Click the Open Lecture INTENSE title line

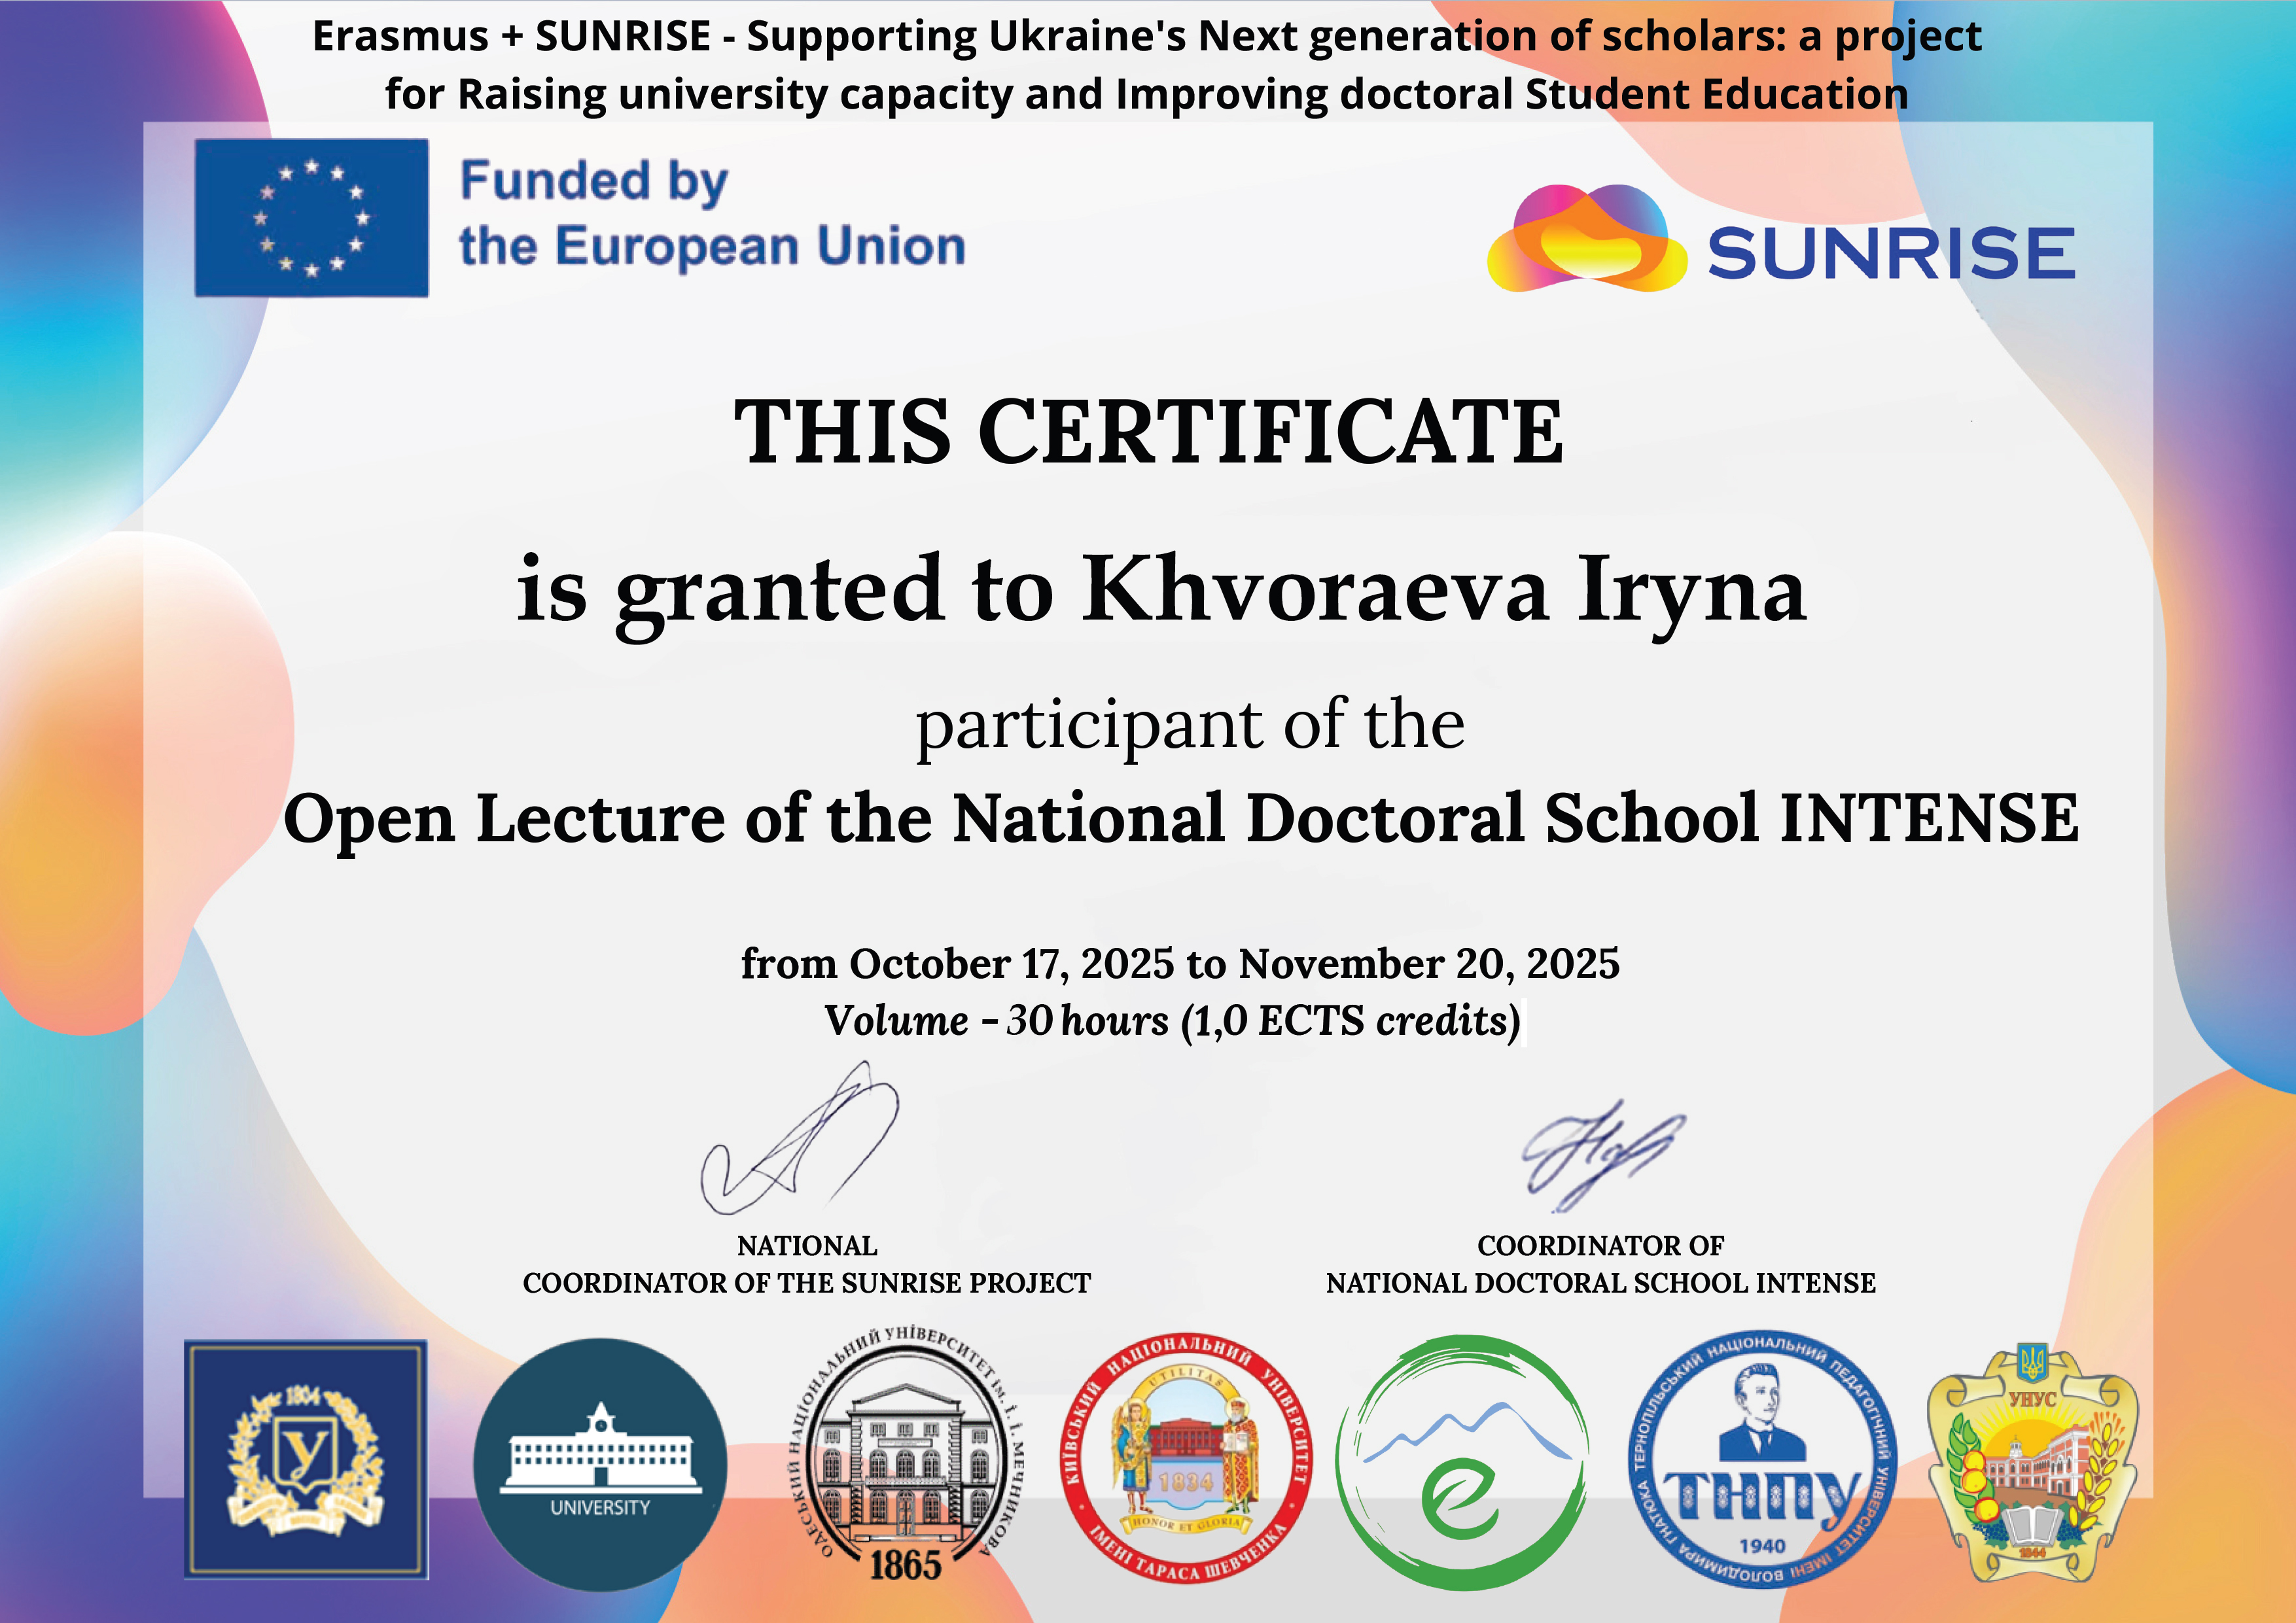click(1180, 819)
